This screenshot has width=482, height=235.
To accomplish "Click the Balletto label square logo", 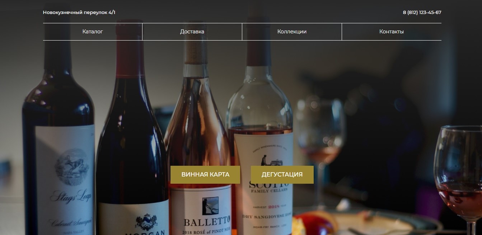I will tap(210, 206).
